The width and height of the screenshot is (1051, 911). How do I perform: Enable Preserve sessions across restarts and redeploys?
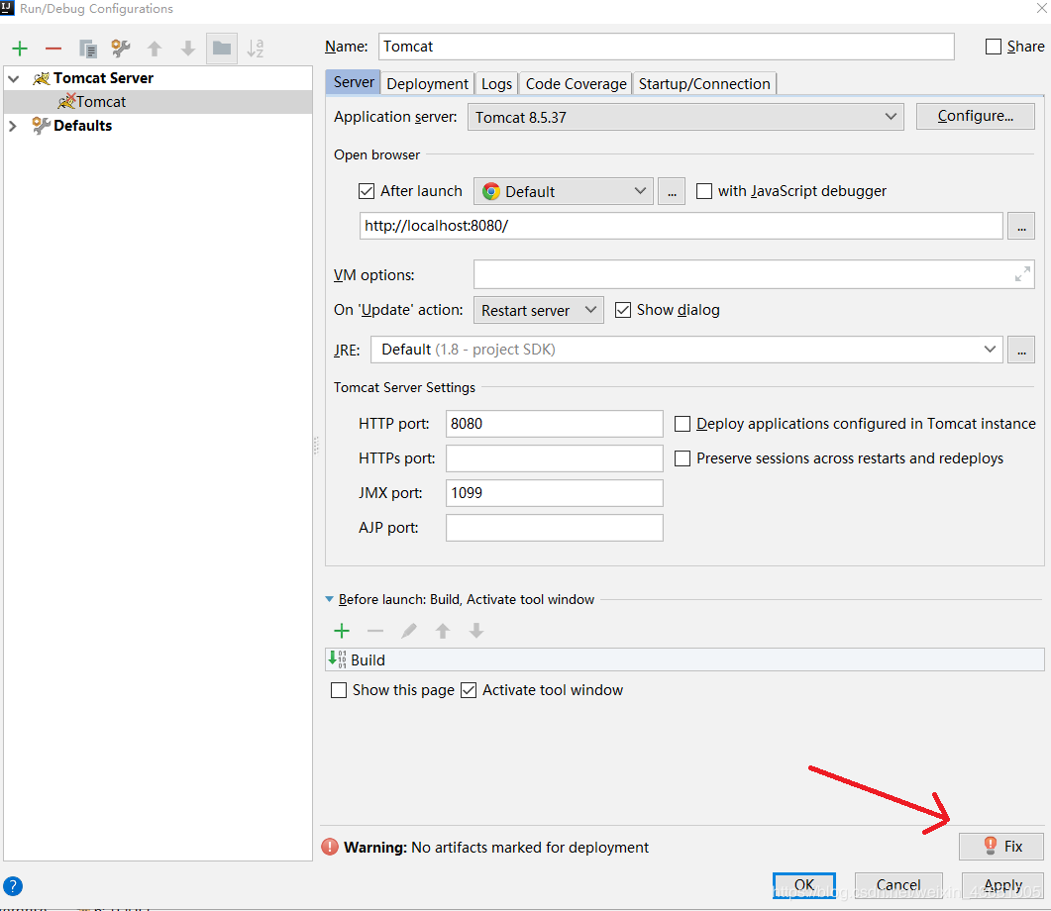(683, 458)
